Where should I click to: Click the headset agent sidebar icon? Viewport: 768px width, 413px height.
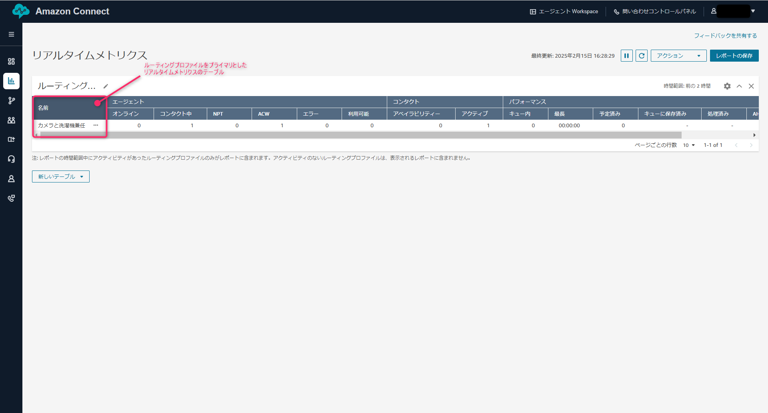point(11,159)
